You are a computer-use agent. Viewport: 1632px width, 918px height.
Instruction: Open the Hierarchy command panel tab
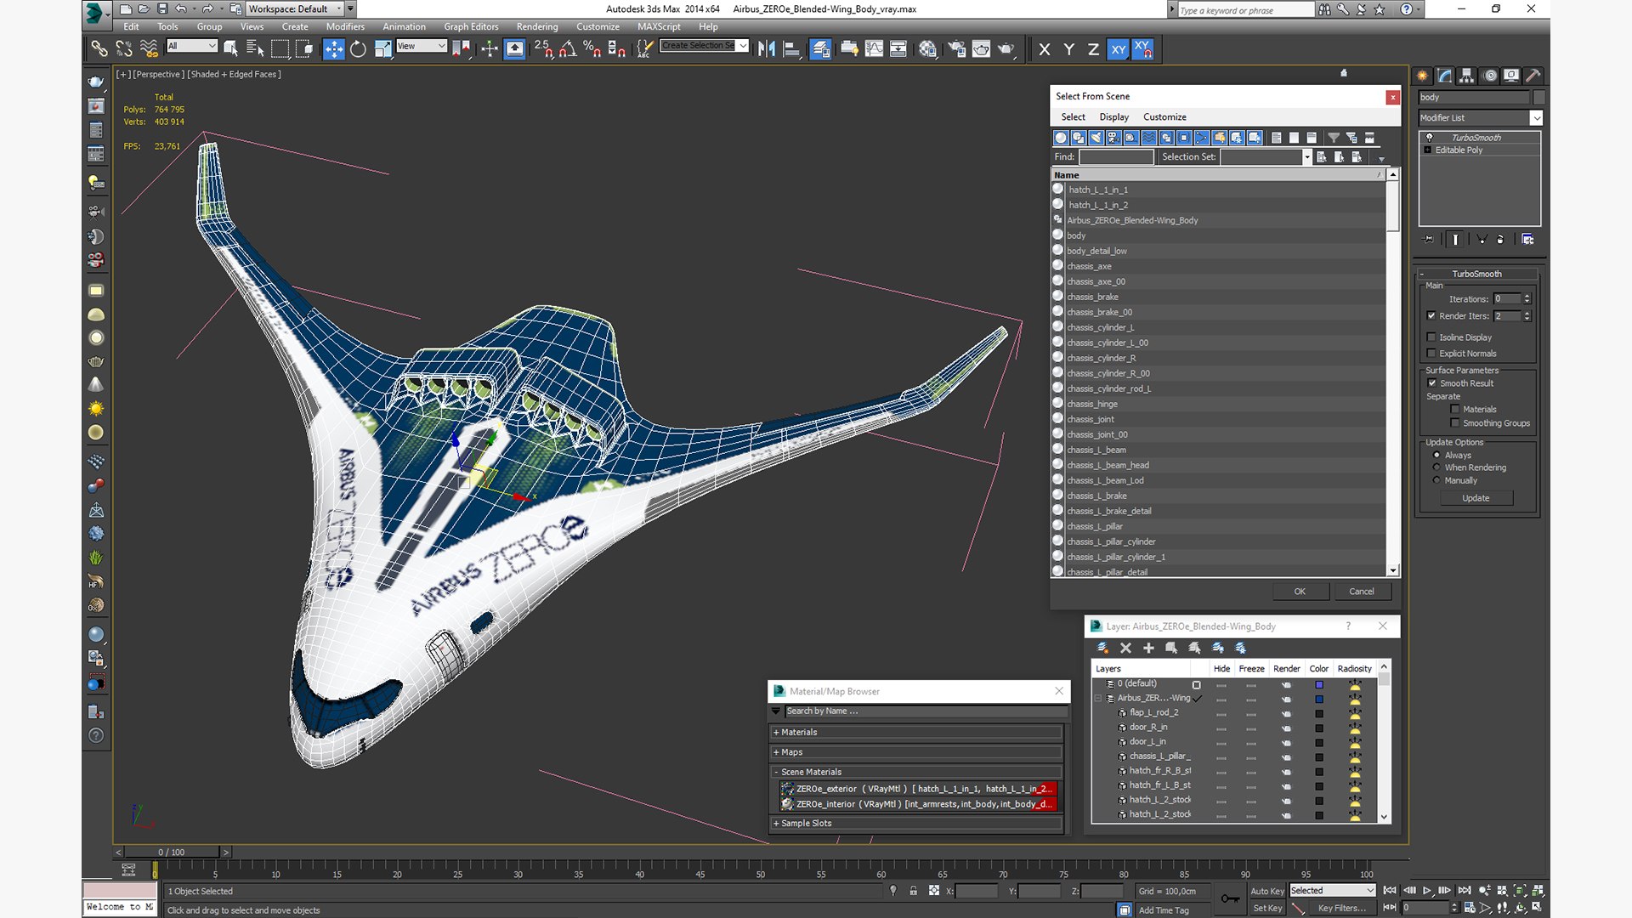pyautogui.click(x=1467, y=75)
